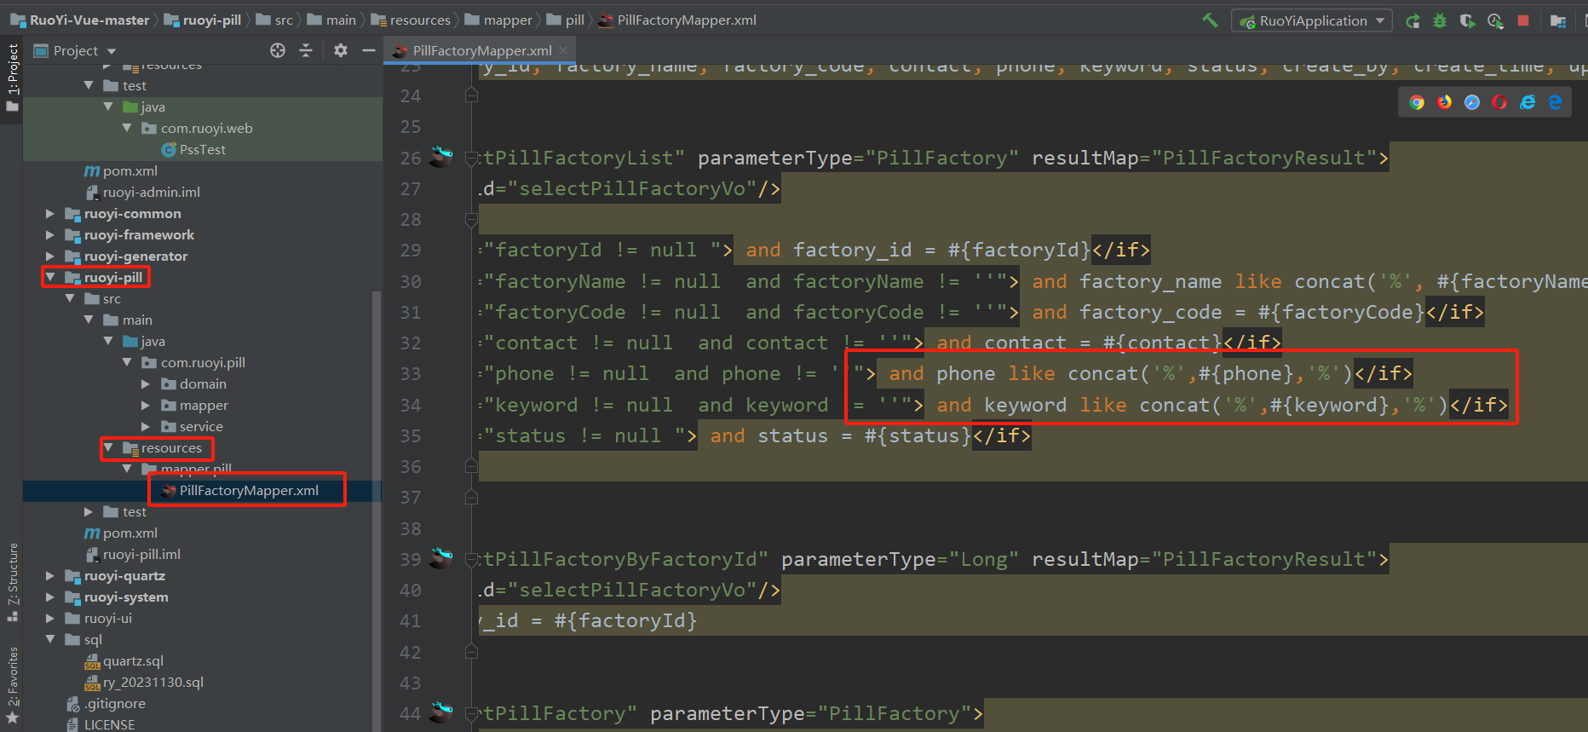Open the RuoYiApplication run configuration dropdown
The image size is (1588, 732).
[1312, 20]
